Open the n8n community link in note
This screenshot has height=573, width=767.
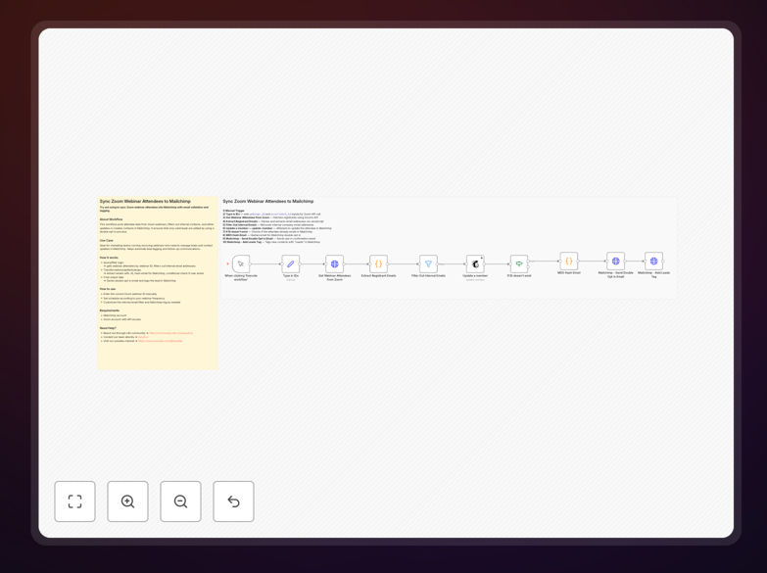tap(170, 333)
